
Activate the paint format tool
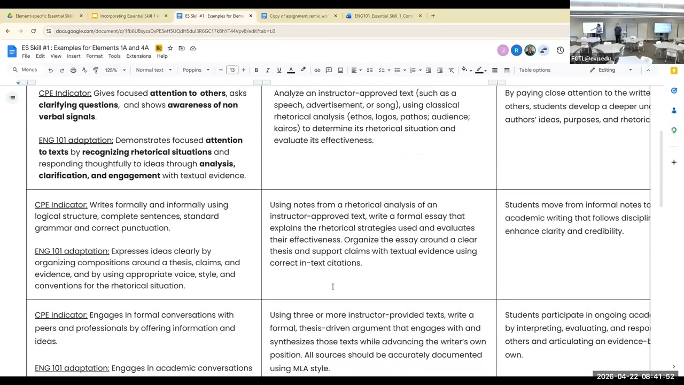point(96,70)
